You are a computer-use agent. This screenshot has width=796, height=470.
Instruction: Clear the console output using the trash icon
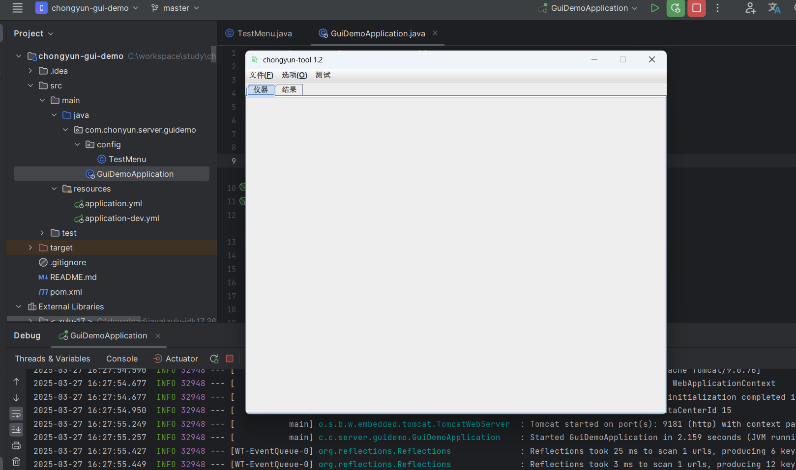click(x=16, y=461)
